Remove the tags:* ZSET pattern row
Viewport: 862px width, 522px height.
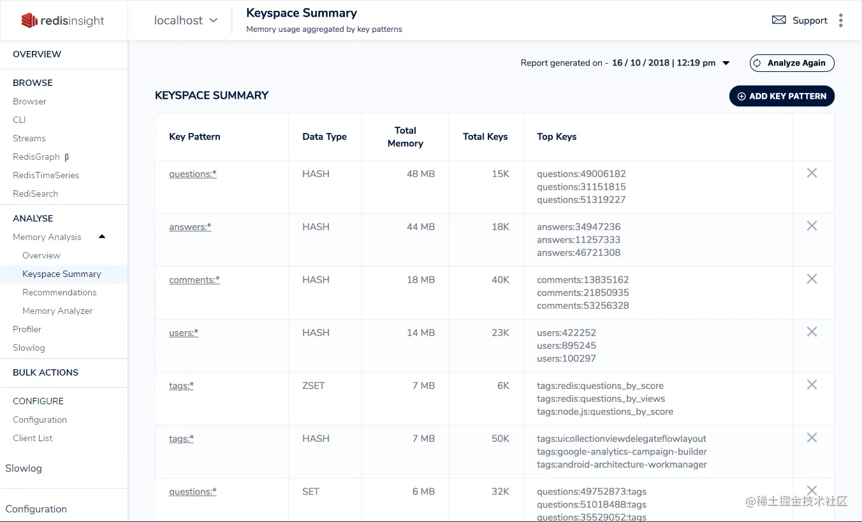pos(812,384)
